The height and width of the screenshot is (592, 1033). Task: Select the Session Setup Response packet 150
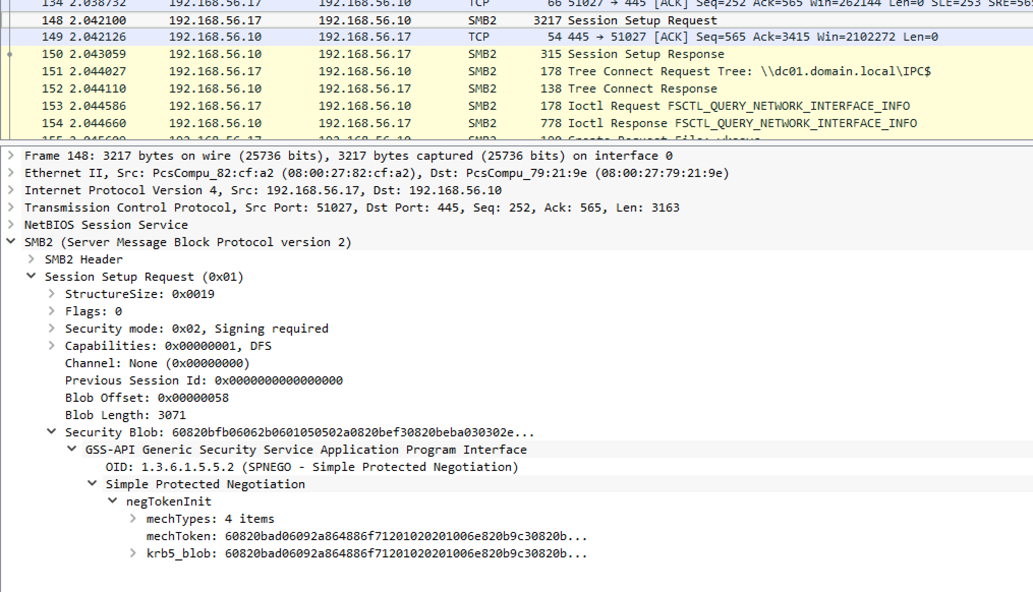[356, 54]
